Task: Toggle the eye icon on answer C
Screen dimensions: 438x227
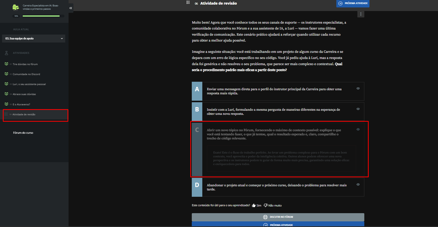Action: pos(358,129)
